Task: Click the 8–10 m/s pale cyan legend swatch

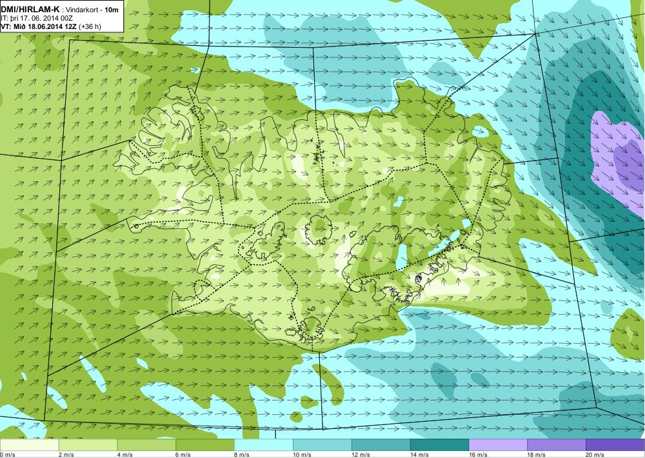Action: (x=264, y=445)
